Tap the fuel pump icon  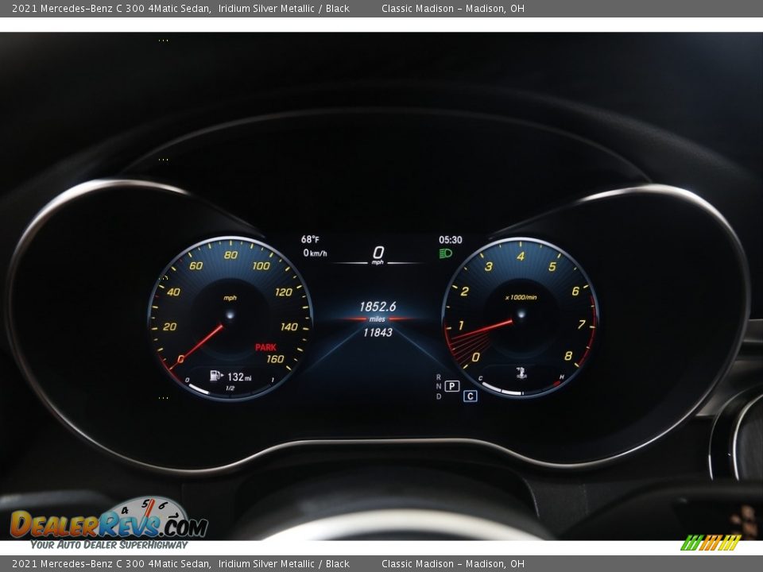point(216,376)
